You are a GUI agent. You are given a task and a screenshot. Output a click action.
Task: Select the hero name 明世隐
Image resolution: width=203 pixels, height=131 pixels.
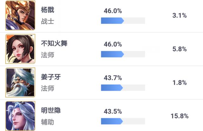(x=51, y=110)
